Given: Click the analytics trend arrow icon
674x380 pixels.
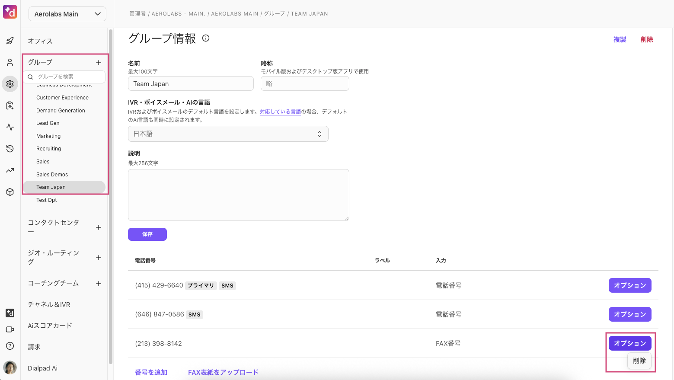Looking at the screenshot, I should coord(10,170).
